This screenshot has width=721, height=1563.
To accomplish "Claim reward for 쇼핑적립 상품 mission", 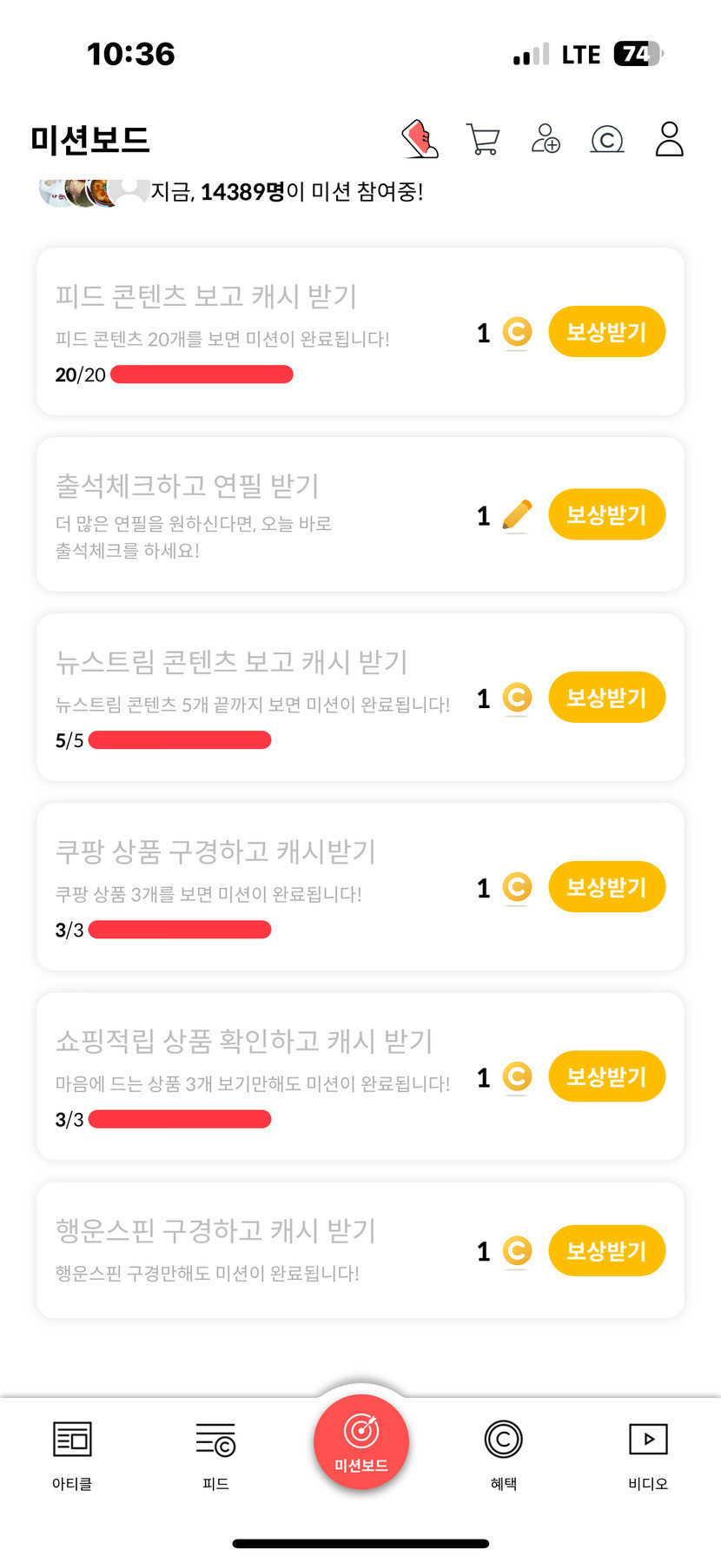I will pos(606,1076).
